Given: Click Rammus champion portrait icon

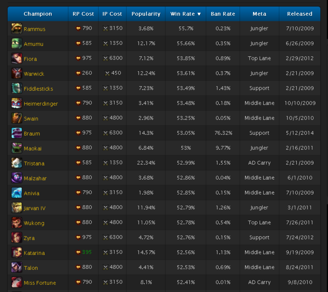Looking at the screenshot, I should pyautogui.click(x=17, y=29).
